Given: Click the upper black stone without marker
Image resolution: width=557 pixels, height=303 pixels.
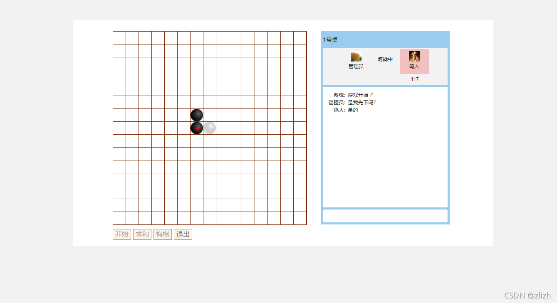Looking at the screenshot, I should (x=197, y=115).
